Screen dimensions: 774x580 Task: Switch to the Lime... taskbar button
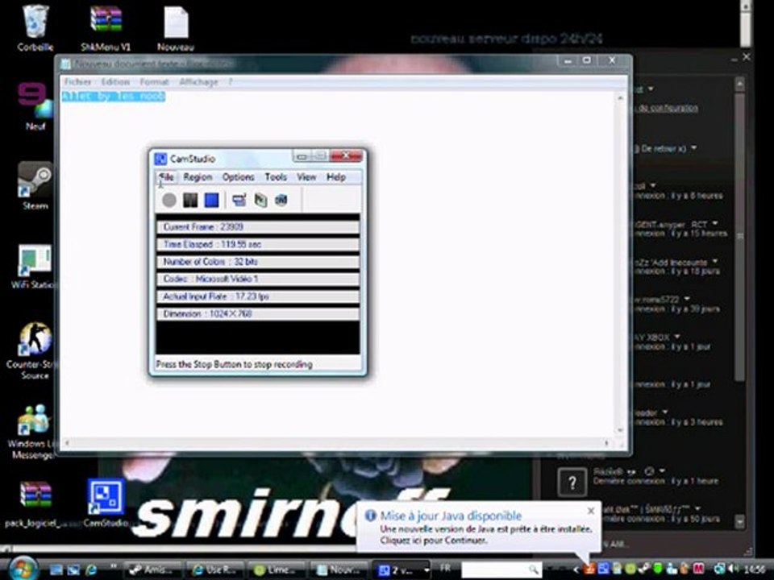tap(277, 570)
